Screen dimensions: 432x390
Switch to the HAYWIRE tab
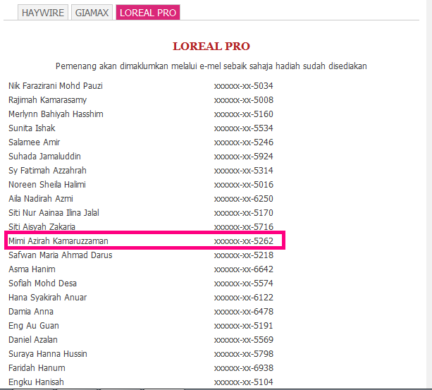[44, 13]
